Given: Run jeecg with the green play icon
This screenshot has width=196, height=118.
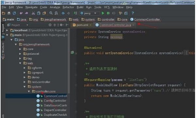Looking at the screenshot, I should tap(103, 13).
